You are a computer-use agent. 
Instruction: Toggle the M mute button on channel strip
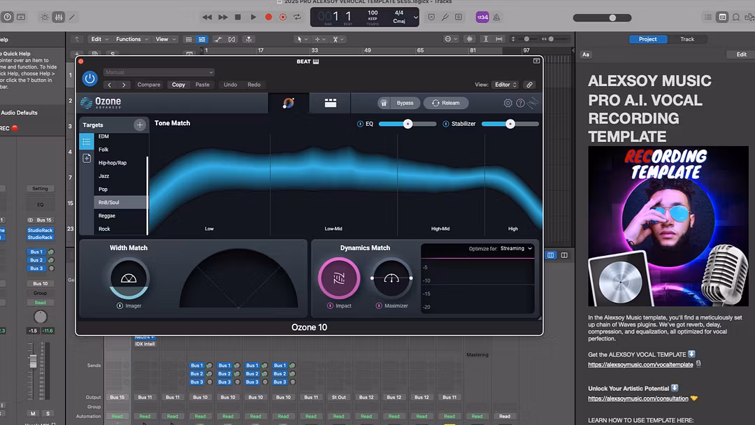click(33, 413)
